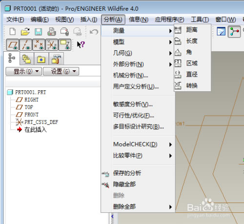
Task: Expand the 比较零件(P) submenu
Action: click(138, 156)
